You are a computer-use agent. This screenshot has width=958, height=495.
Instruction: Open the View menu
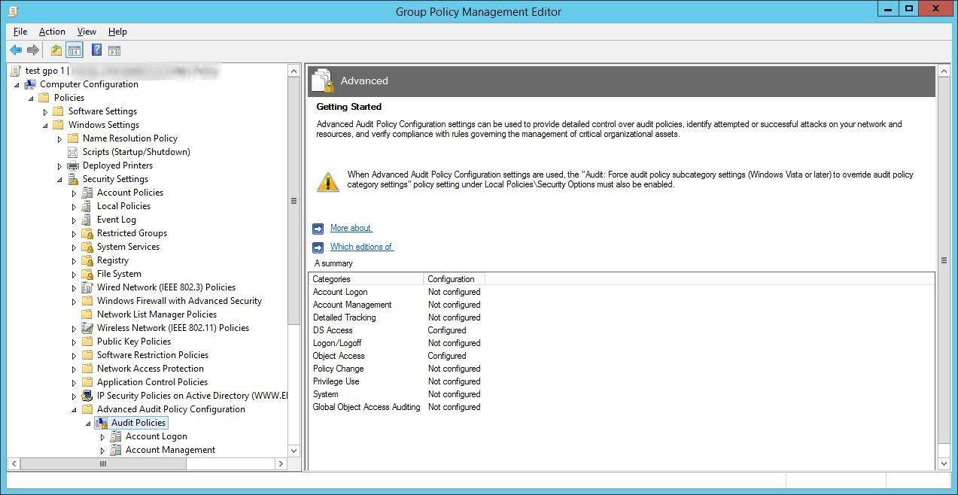click(87, 32)
